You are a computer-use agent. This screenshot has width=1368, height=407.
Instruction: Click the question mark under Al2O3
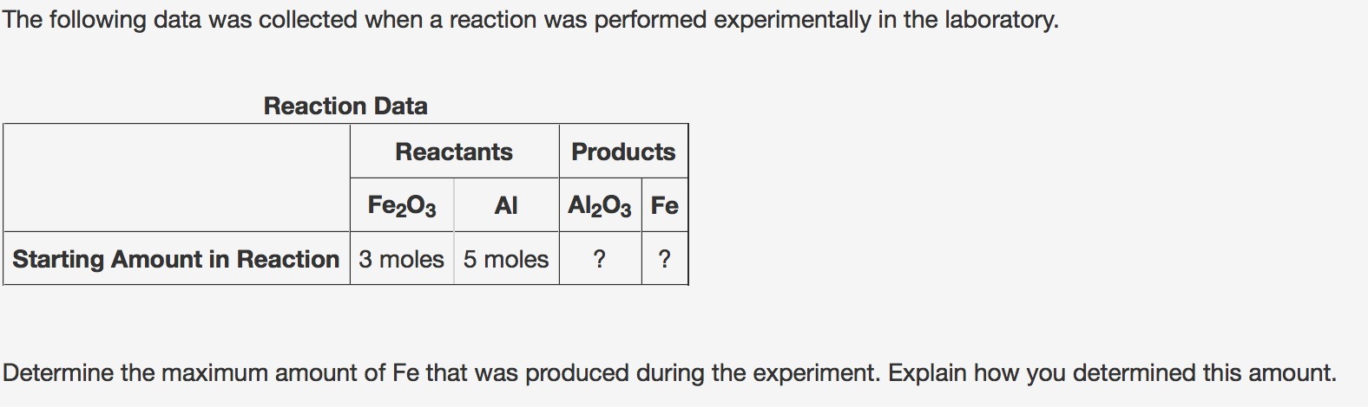click(x=600, y=259)
